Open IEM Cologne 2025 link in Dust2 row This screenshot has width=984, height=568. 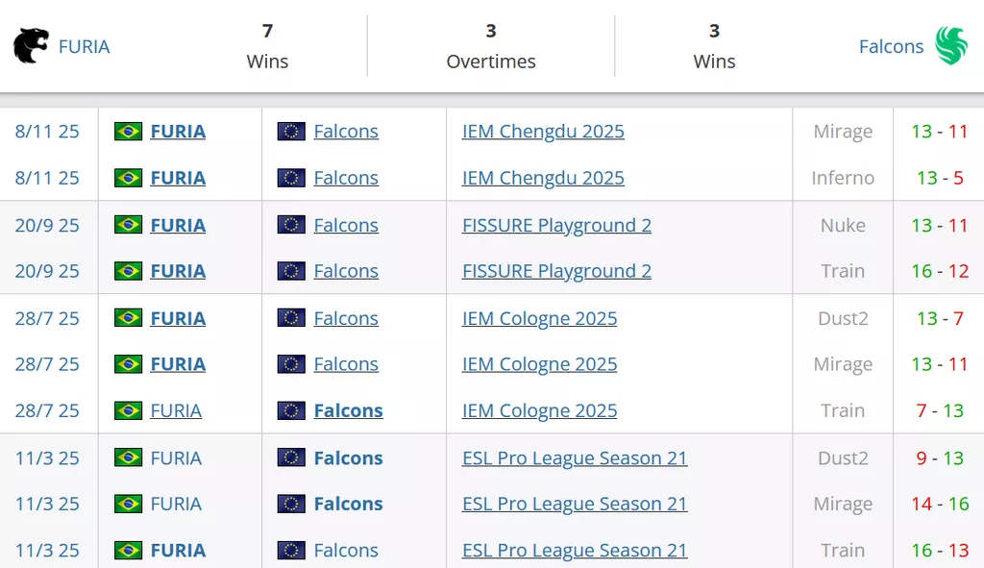(x=539, y=318)
